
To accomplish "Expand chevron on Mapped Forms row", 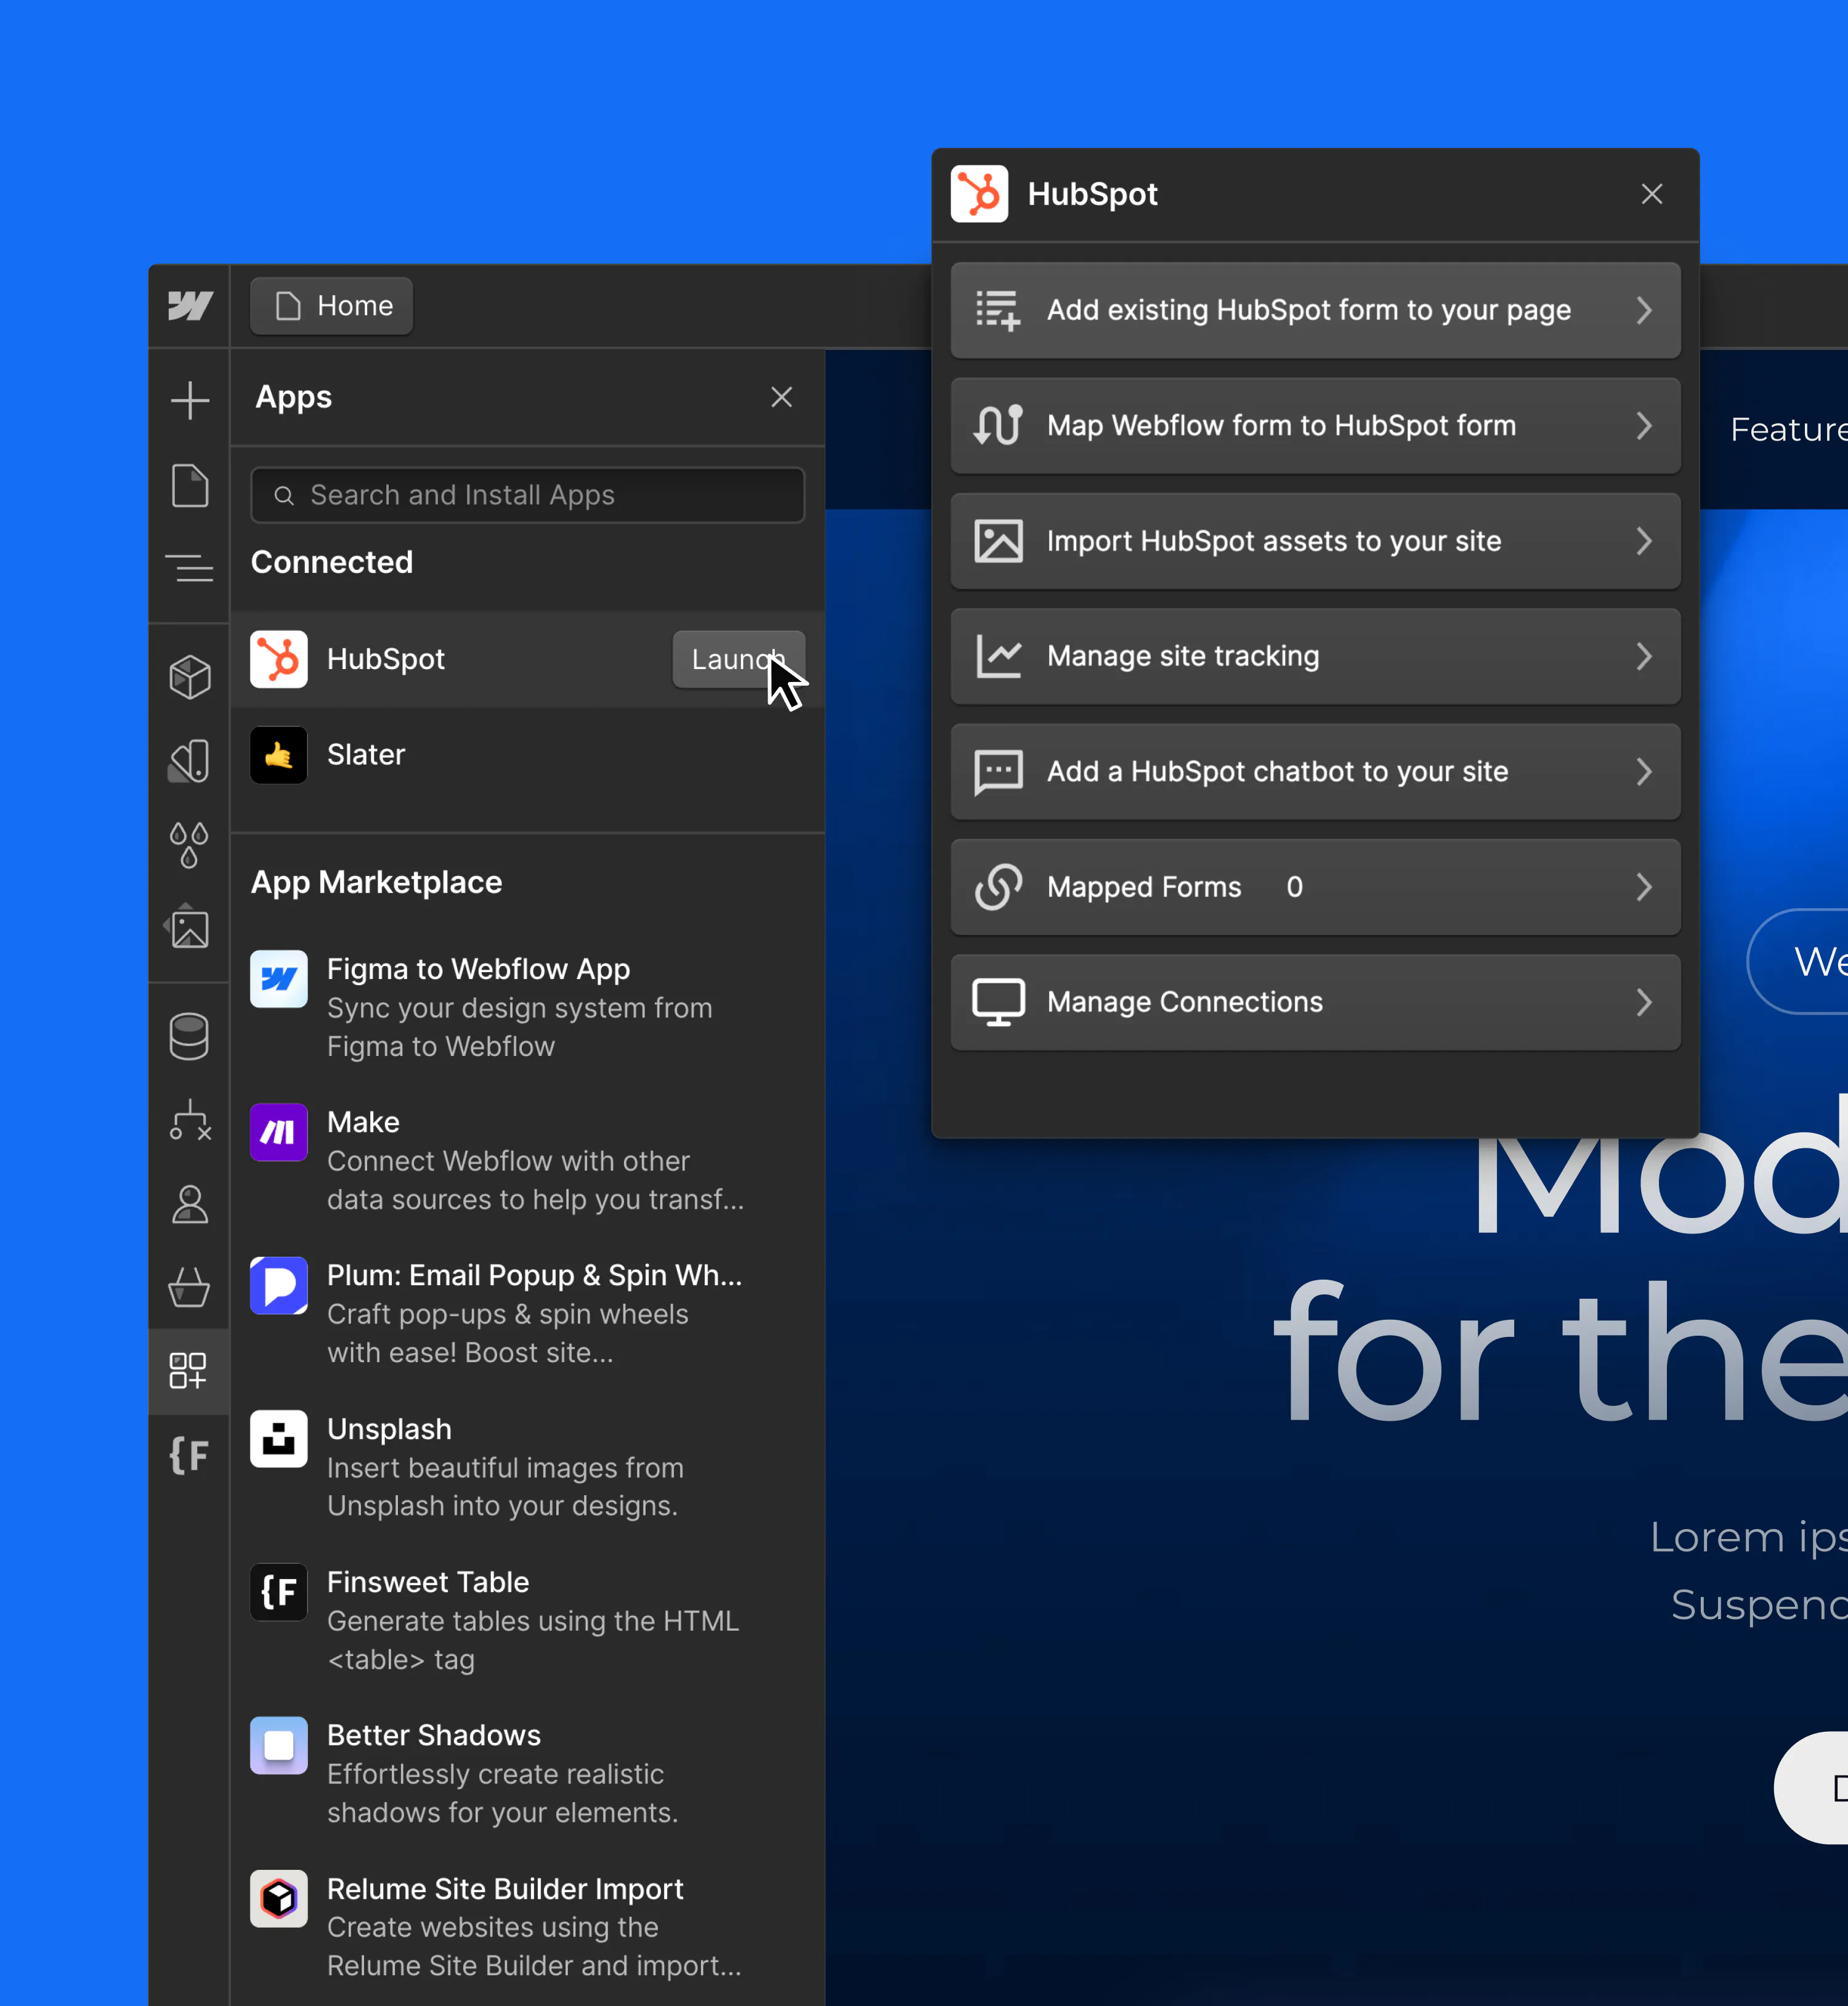I will [1644, 887].
